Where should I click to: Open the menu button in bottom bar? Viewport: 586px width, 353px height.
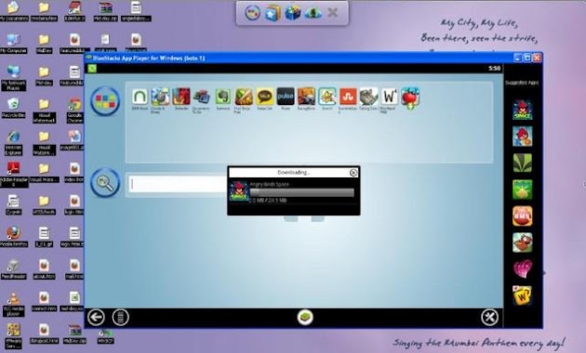(120, 317)
